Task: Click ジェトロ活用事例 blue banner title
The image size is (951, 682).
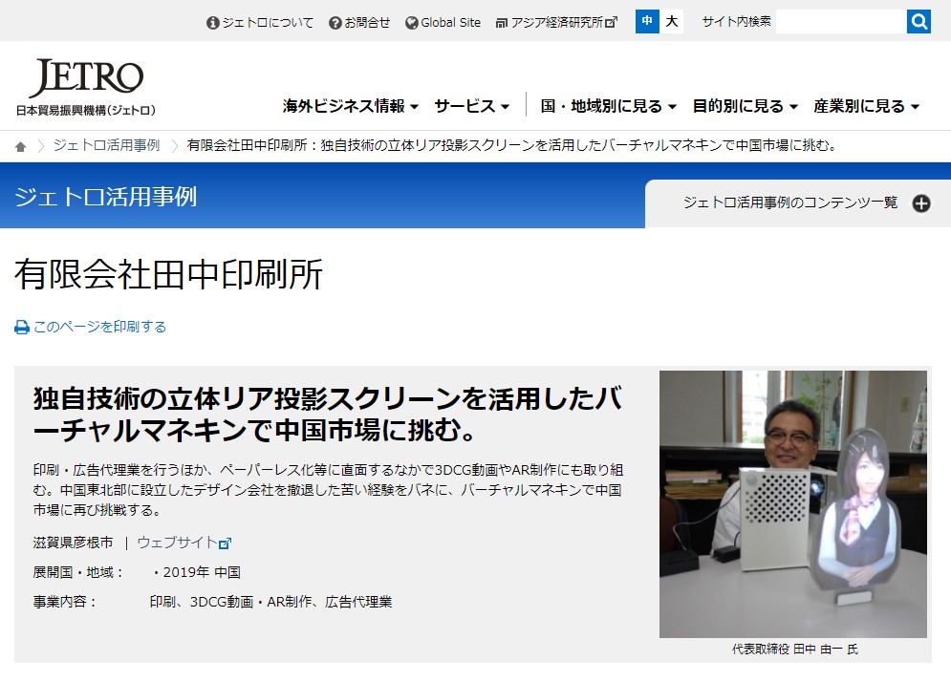Action: [105, 197]
